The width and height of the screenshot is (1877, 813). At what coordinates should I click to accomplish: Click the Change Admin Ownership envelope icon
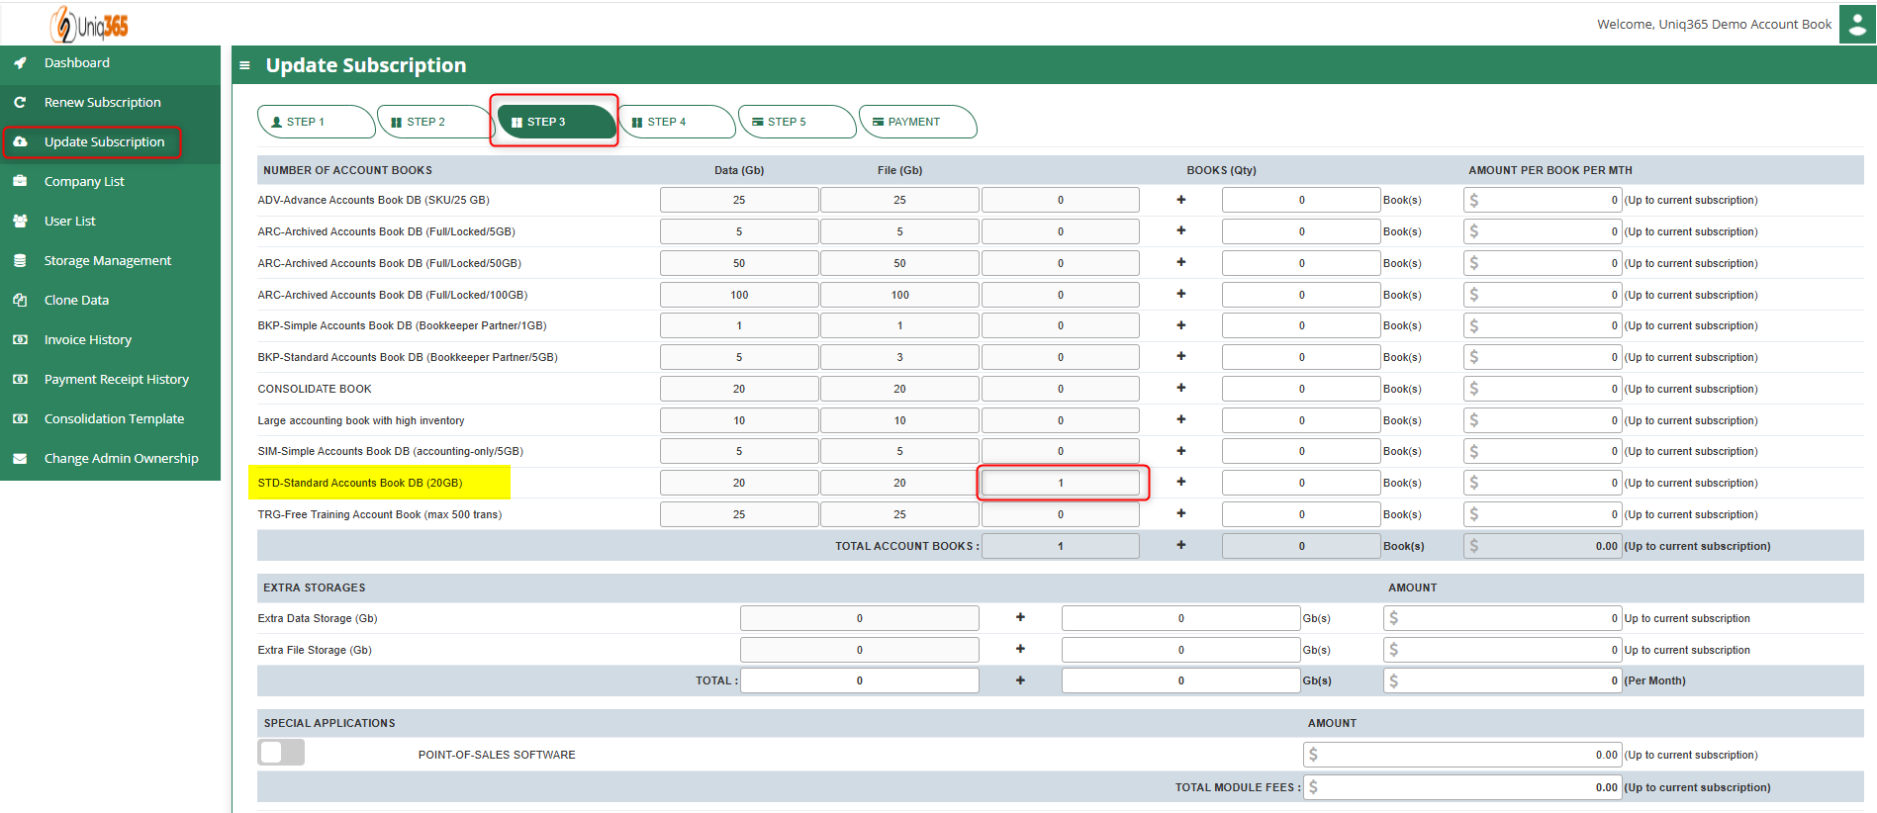[20, 458]
